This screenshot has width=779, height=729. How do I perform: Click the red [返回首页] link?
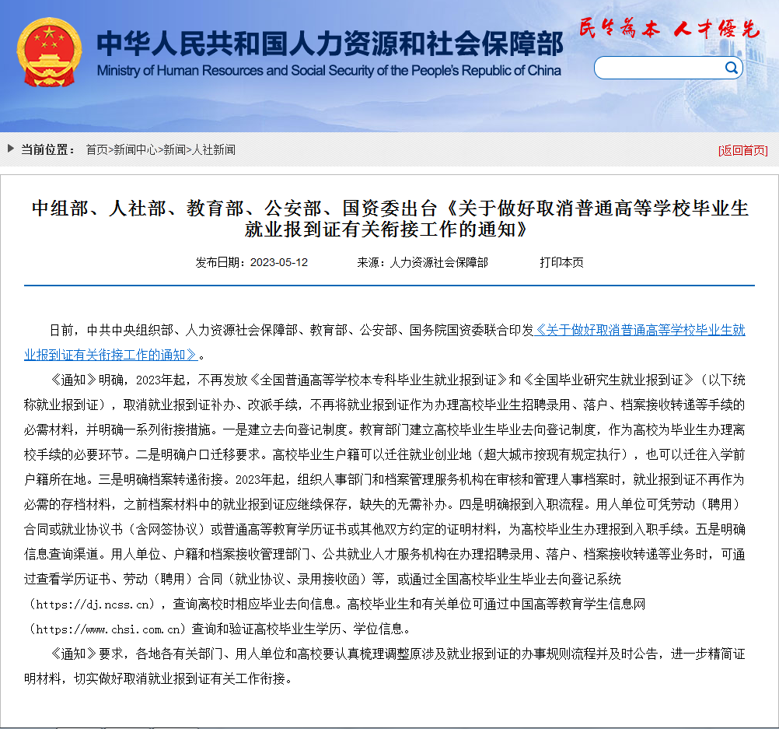pos(742,150)
